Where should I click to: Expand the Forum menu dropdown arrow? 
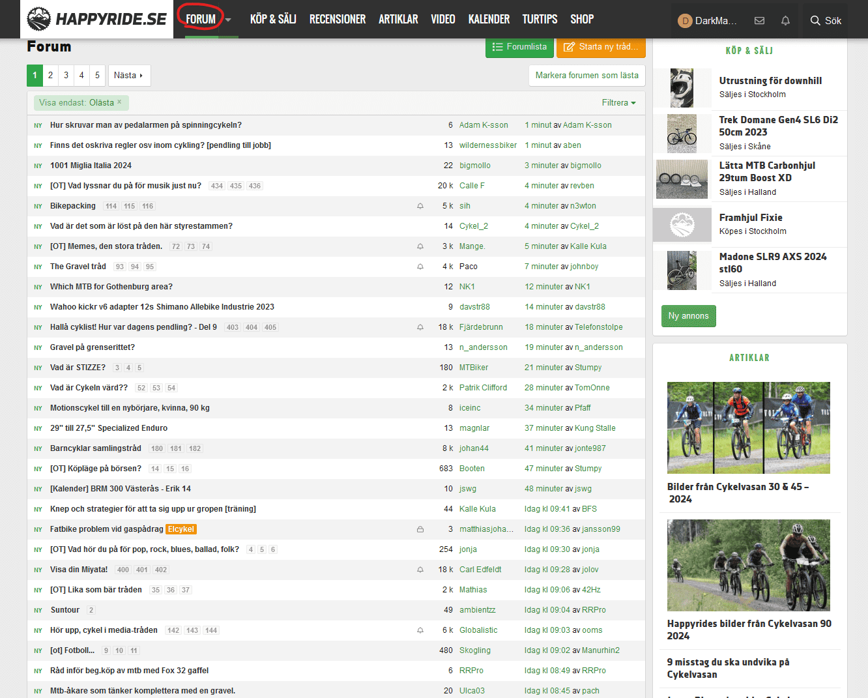tap(228, 20)
